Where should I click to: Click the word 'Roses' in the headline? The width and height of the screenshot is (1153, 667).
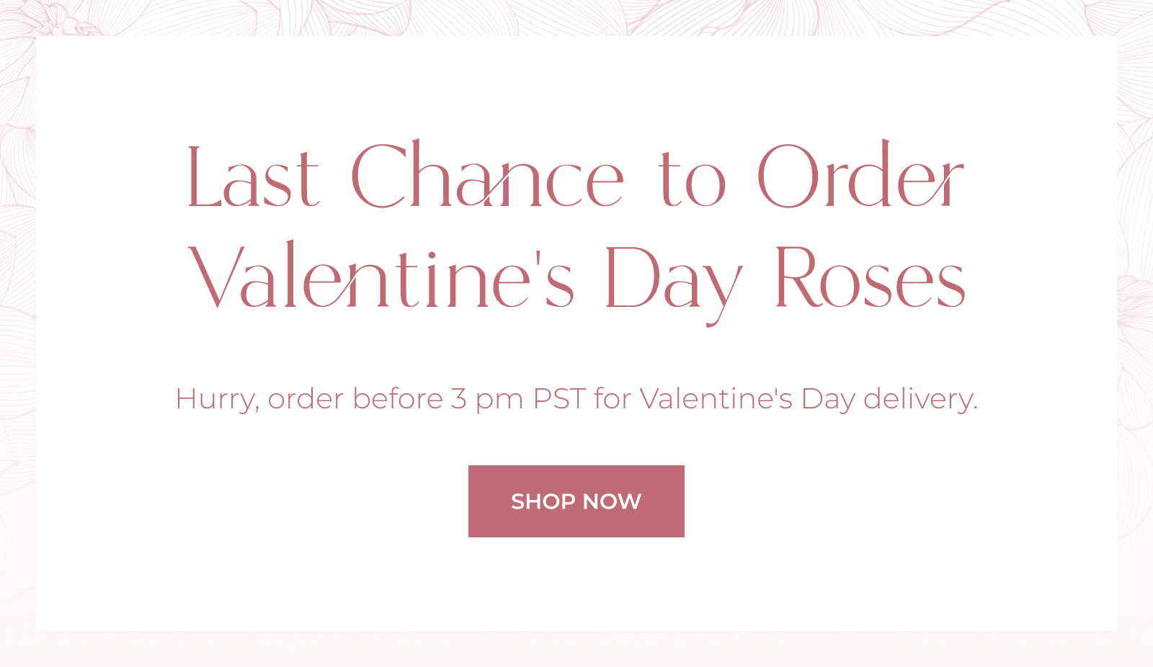[870, 278]
